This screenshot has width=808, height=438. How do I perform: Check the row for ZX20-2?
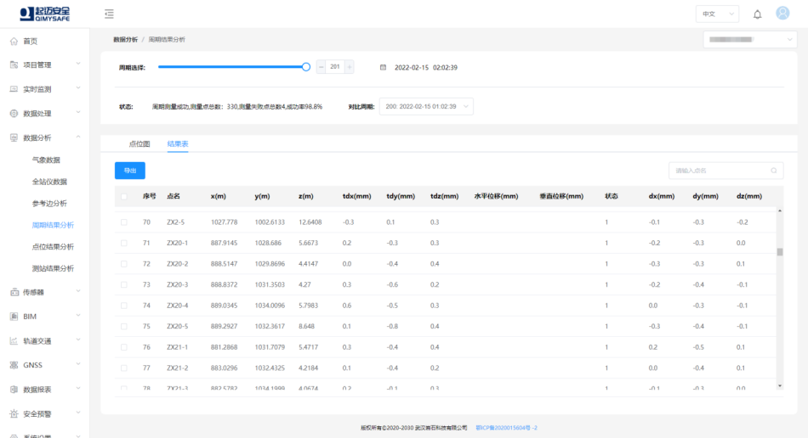coord(123,264)
